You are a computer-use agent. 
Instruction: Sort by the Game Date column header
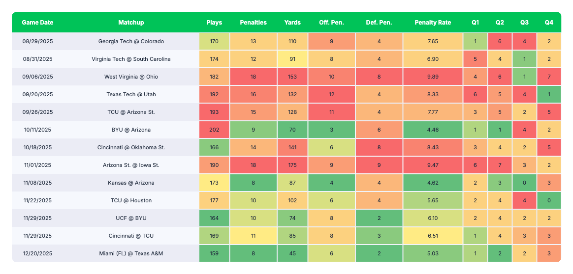[x=37, y=23]
